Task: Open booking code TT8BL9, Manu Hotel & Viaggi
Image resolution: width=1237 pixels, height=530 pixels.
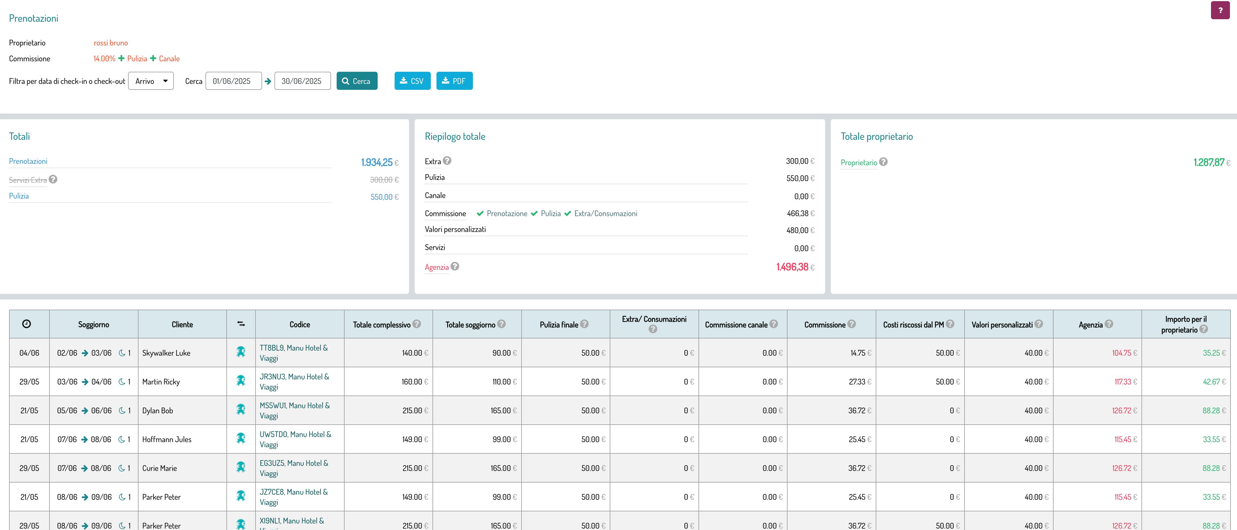Action: coord(294,353)
